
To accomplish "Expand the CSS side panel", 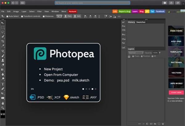I will click(124, 30).
